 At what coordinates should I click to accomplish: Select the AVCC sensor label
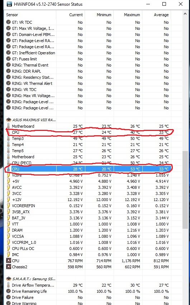click(17, 187)
